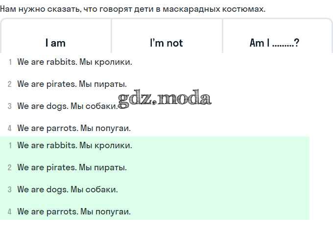Select "We are dogs" in the green block

pyautogui.click(x=68, y=189)
